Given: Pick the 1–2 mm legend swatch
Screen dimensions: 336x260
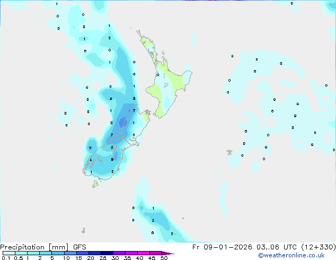Looking at the screenshot, I should coord(33,253).
